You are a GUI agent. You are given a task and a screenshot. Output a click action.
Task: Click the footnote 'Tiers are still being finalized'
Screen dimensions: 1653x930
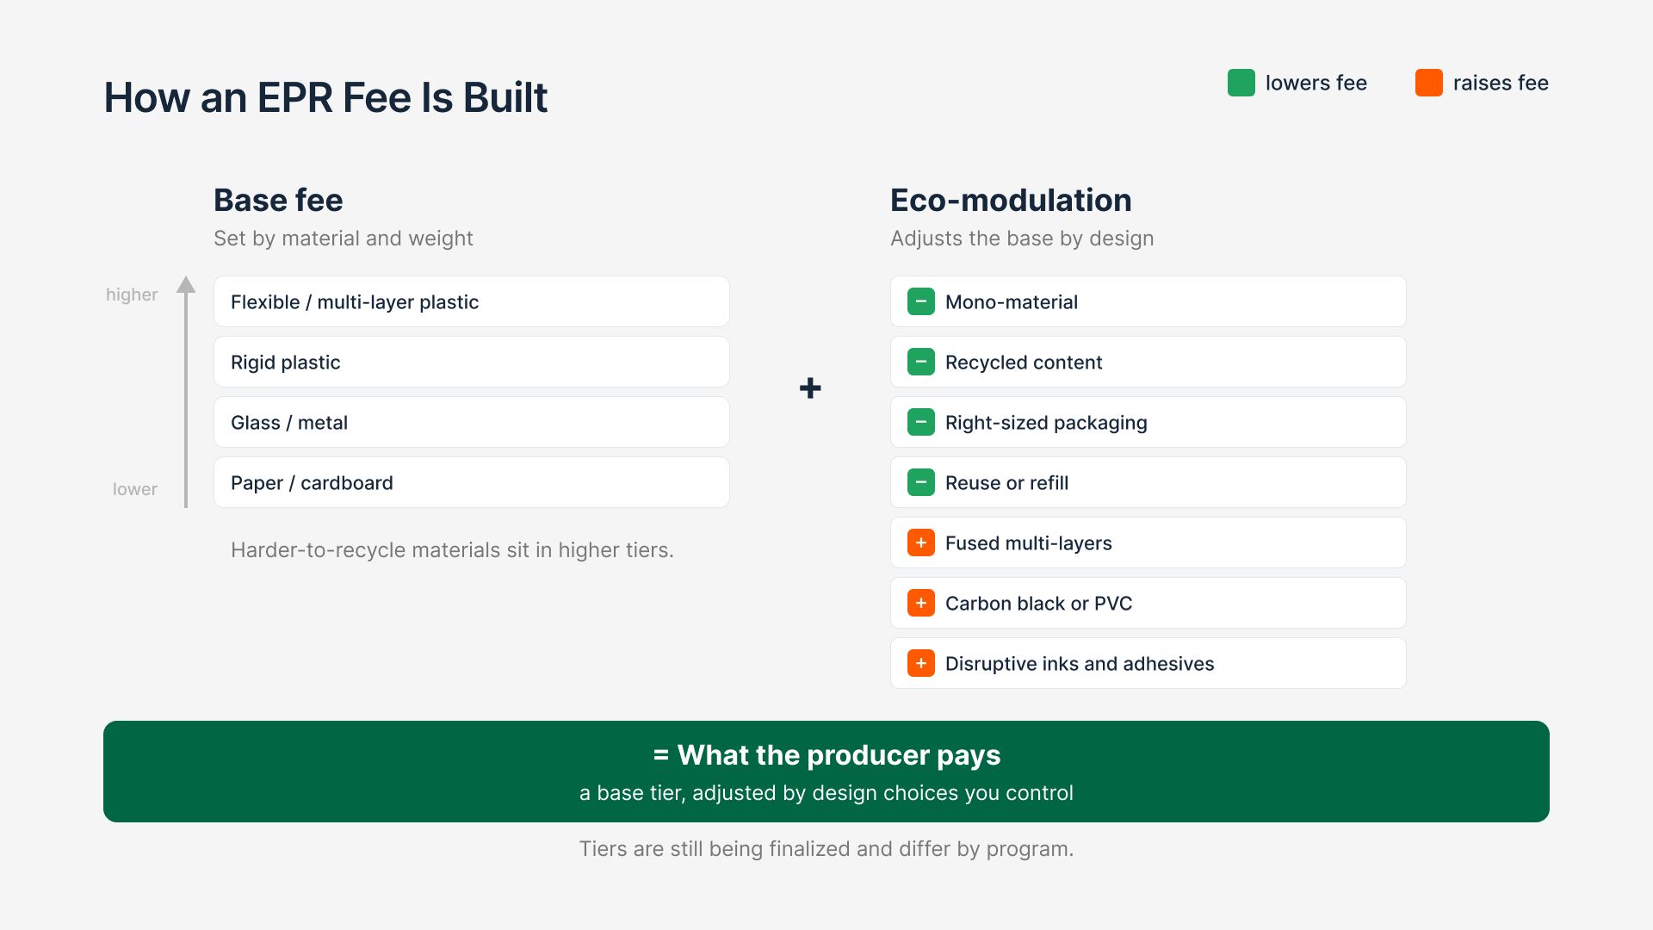click(x=715, y=849)
